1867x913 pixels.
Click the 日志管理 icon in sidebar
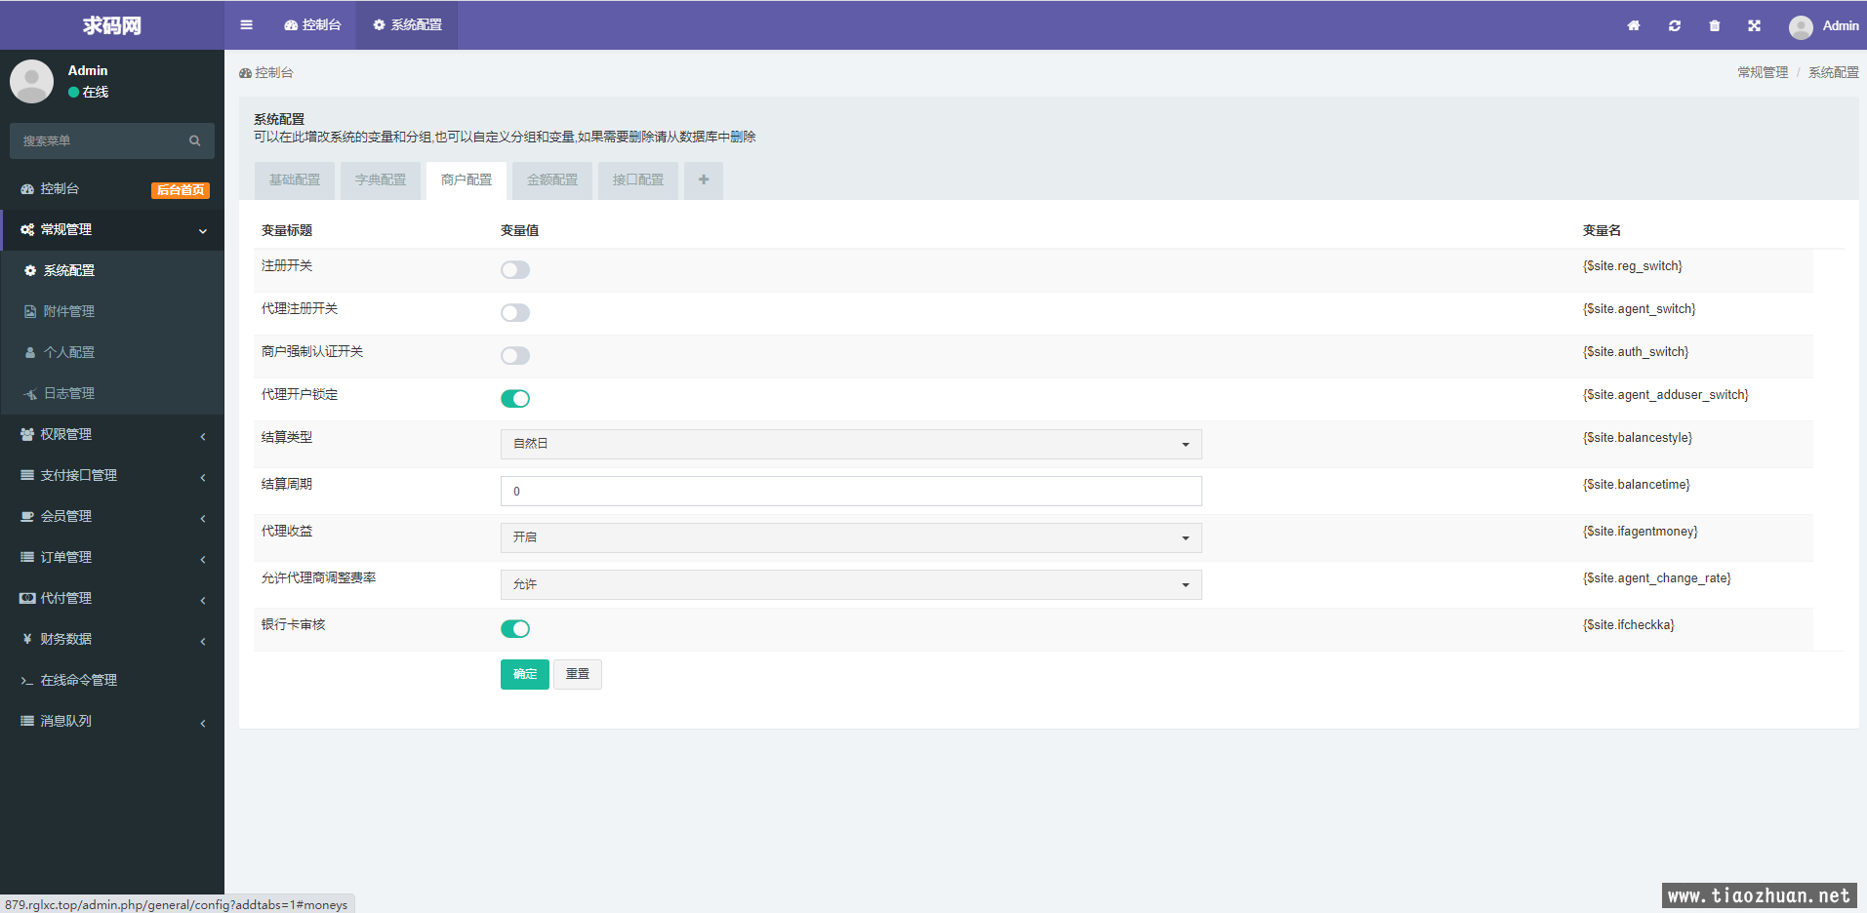pos(30,394)
